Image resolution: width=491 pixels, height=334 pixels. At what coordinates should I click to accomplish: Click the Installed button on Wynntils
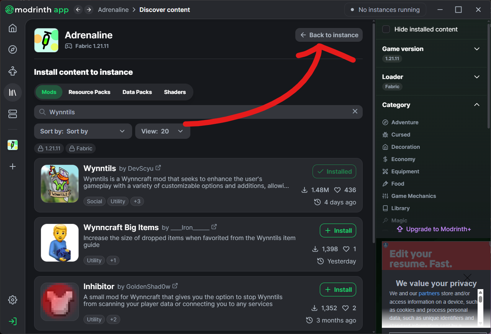click(x=334, y=171)
